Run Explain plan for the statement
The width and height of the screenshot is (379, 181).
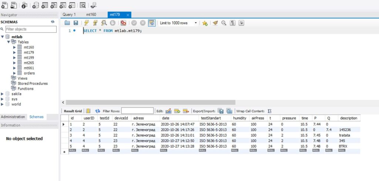pos(104,23)
